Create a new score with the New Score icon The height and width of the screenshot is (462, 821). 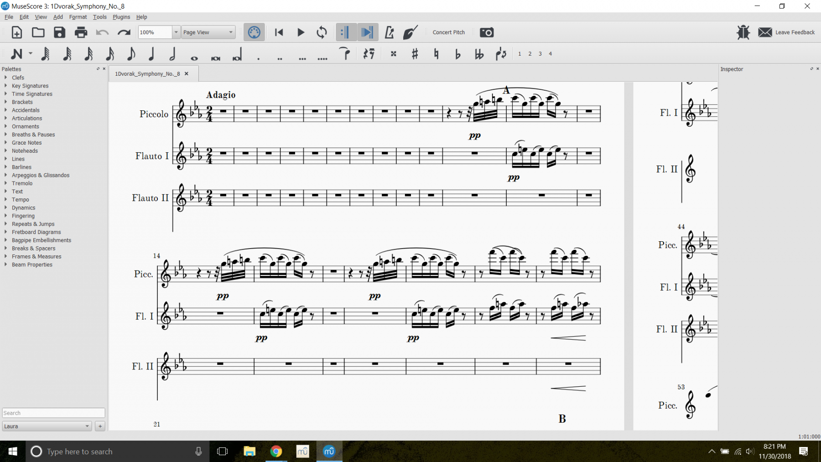pos(16,32)
